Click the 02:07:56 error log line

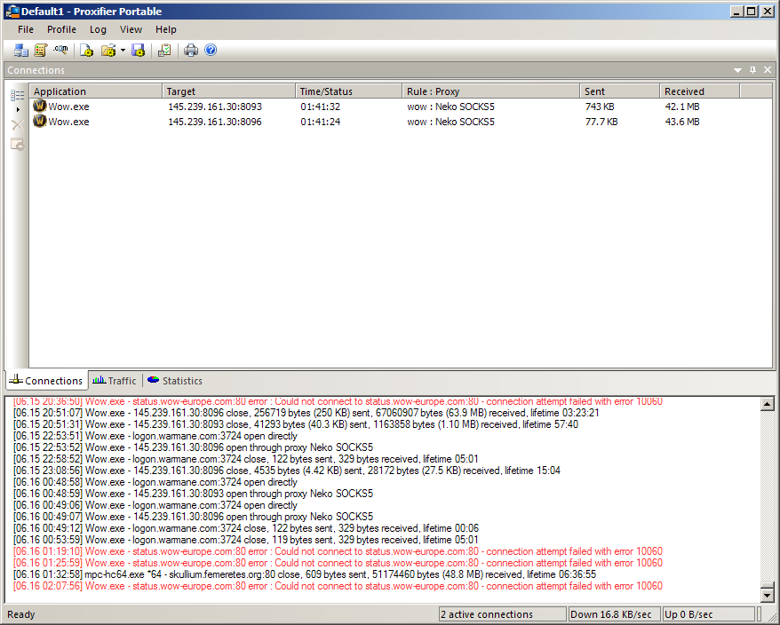pyautogui.click(x=338, y=586)
